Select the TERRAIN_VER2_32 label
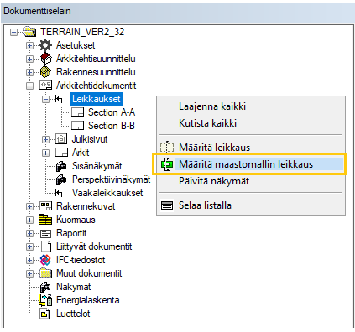Viewport: 355px width, 332px height. tap(82, 32)
